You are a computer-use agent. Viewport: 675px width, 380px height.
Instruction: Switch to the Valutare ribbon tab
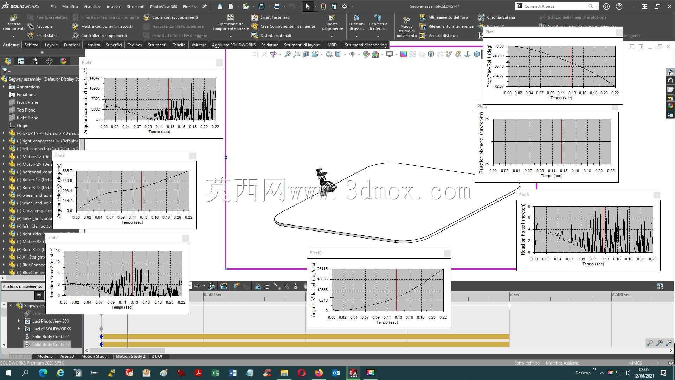pyautogui.click(x=199, y=45)
